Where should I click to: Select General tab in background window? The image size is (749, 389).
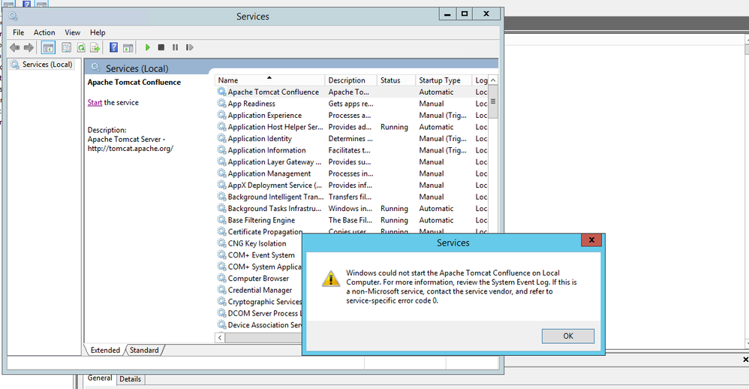pyautogui.click(x=100, y=378)
